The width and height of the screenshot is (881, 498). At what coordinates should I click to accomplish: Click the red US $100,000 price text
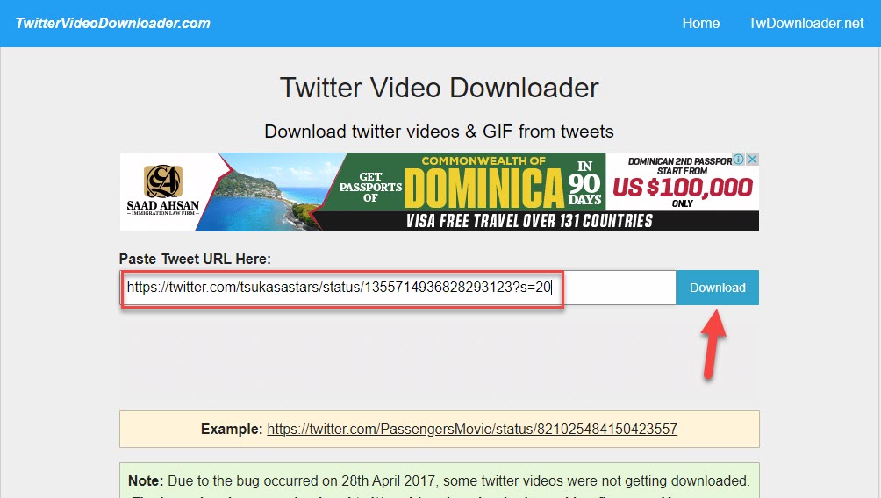(682, 187)
